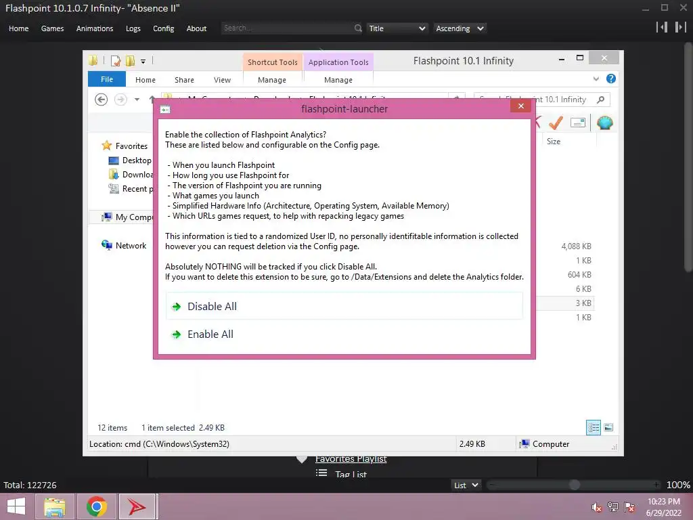Click the Favorites Playlist link

351,459
